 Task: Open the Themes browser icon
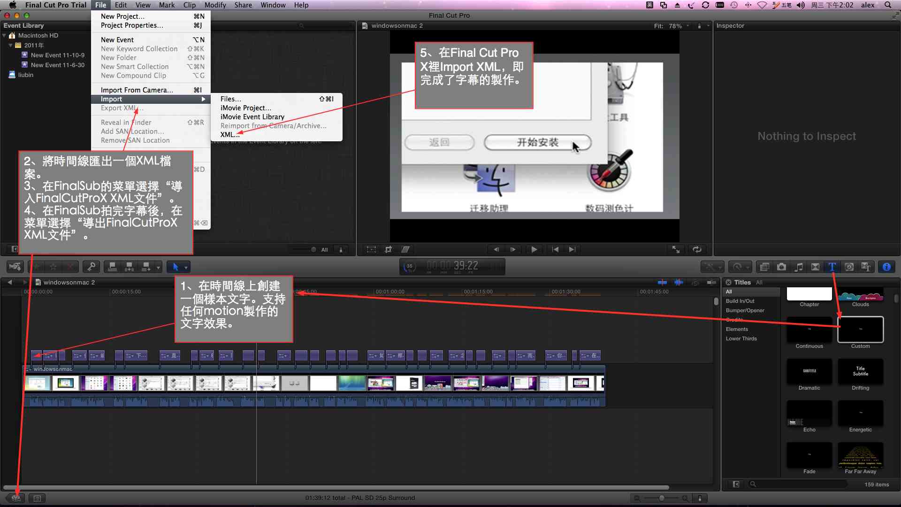pyautogui.click(x=866, y=267)
